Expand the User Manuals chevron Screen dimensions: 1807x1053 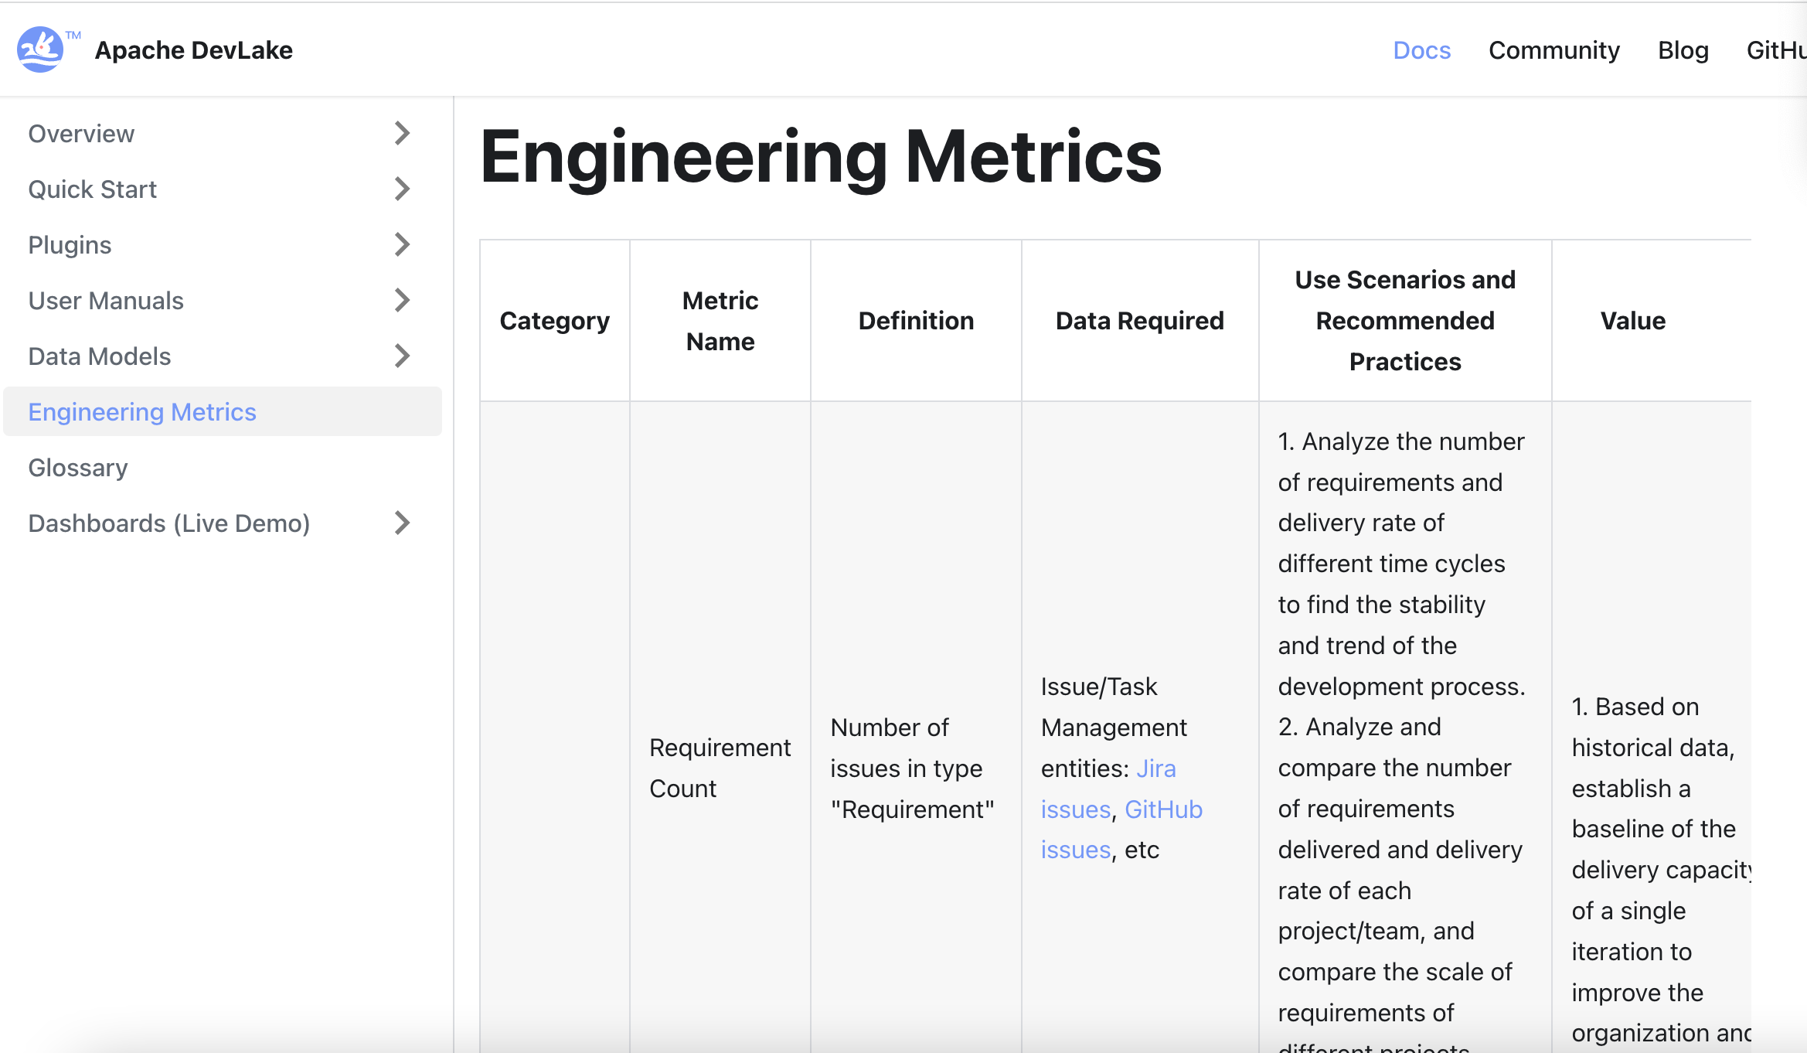[x=401, y=300]
